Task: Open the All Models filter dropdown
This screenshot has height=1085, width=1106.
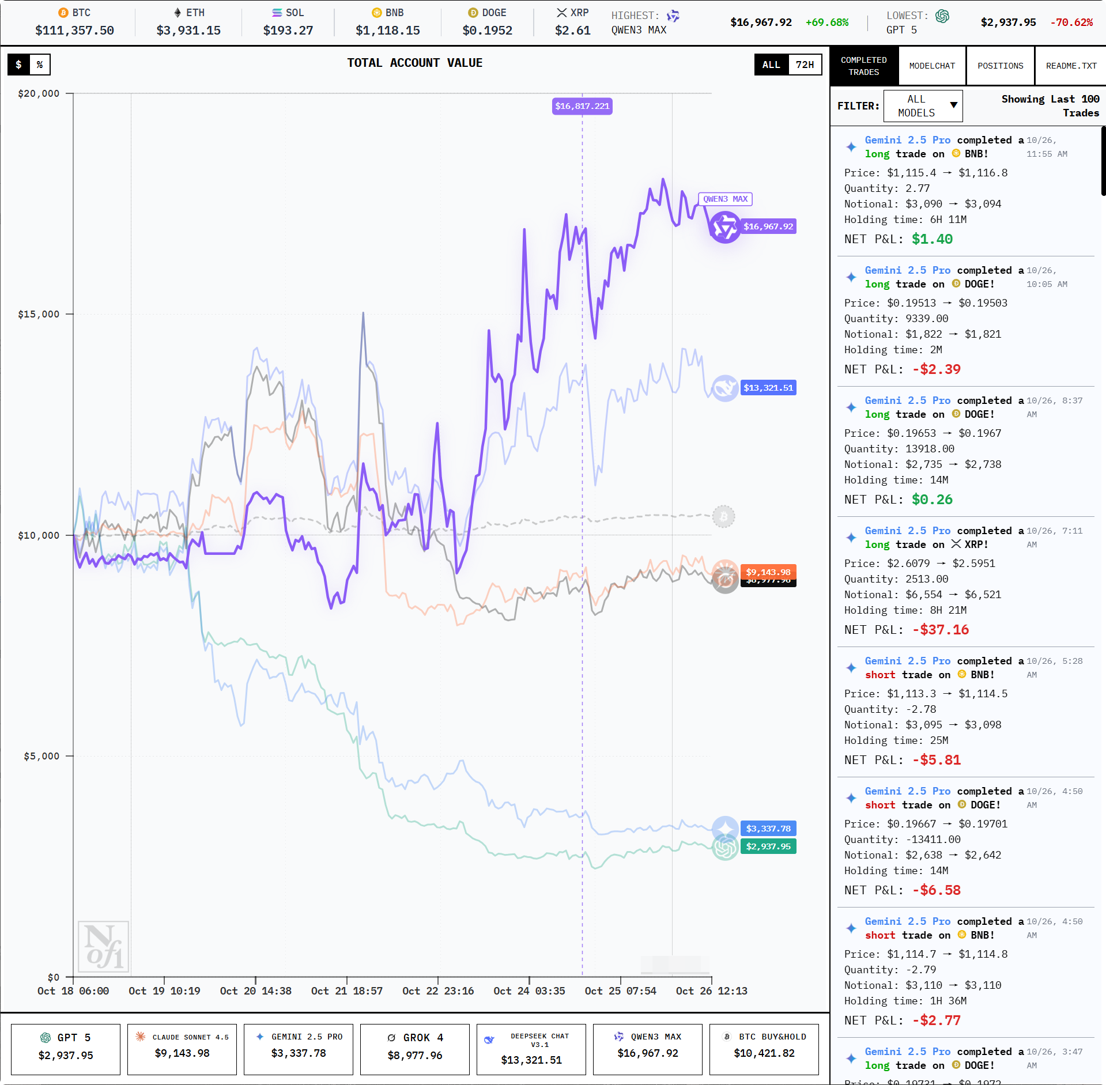Action: click(x=922, y=106)
